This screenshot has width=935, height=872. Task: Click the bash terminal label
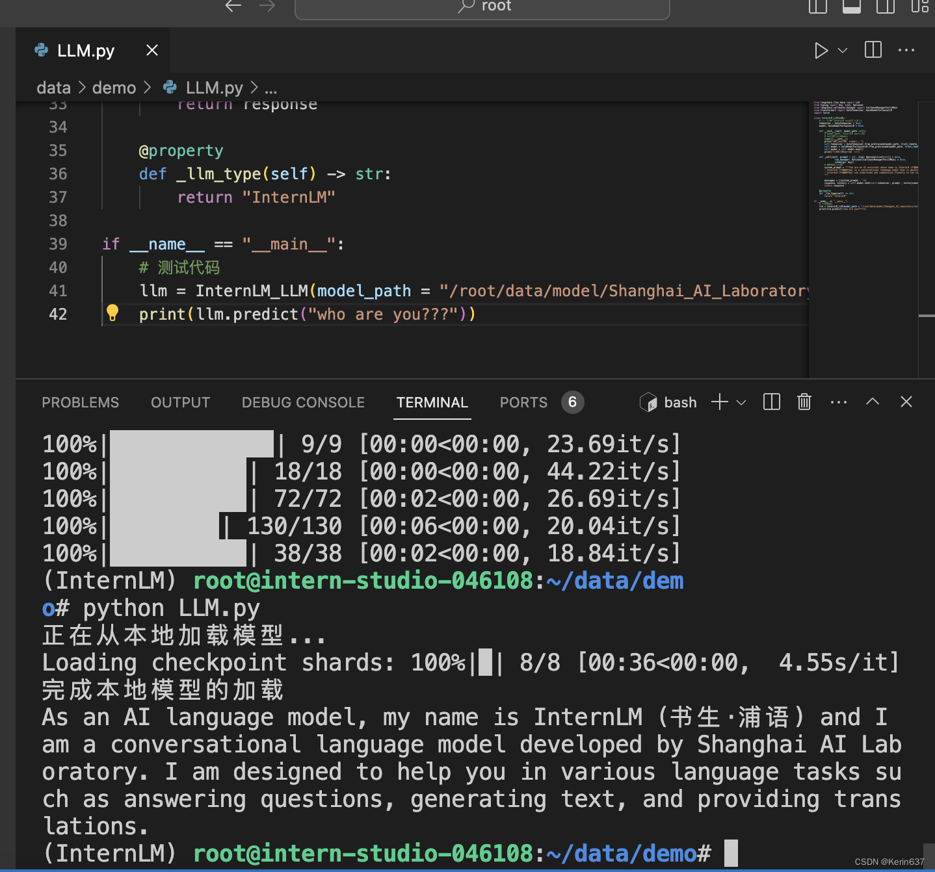click(680, 403)
